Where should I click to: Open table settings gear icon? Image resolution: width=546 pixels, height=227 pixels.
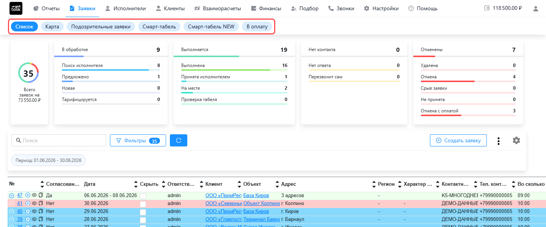point(516,140)
